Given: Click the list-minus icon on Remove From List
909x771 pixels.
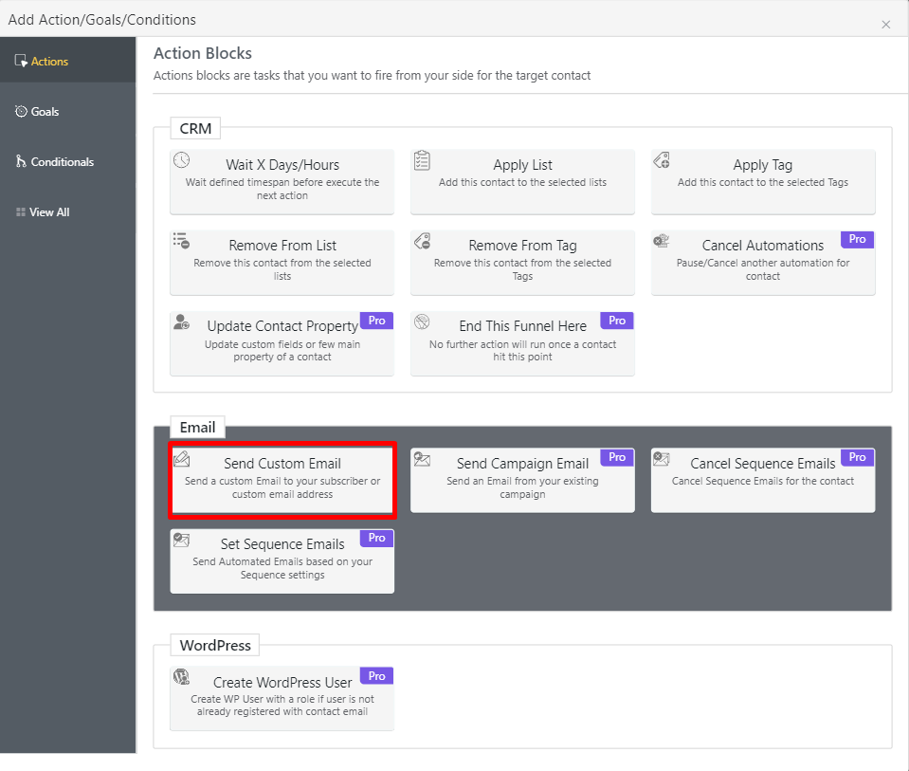Looking at the screenshot, I should click(x=182, y=241).
